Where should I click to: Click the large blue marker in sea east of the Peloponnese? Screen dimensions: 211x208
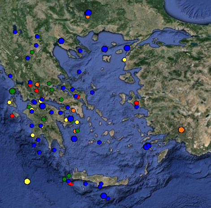pos(74,139)
